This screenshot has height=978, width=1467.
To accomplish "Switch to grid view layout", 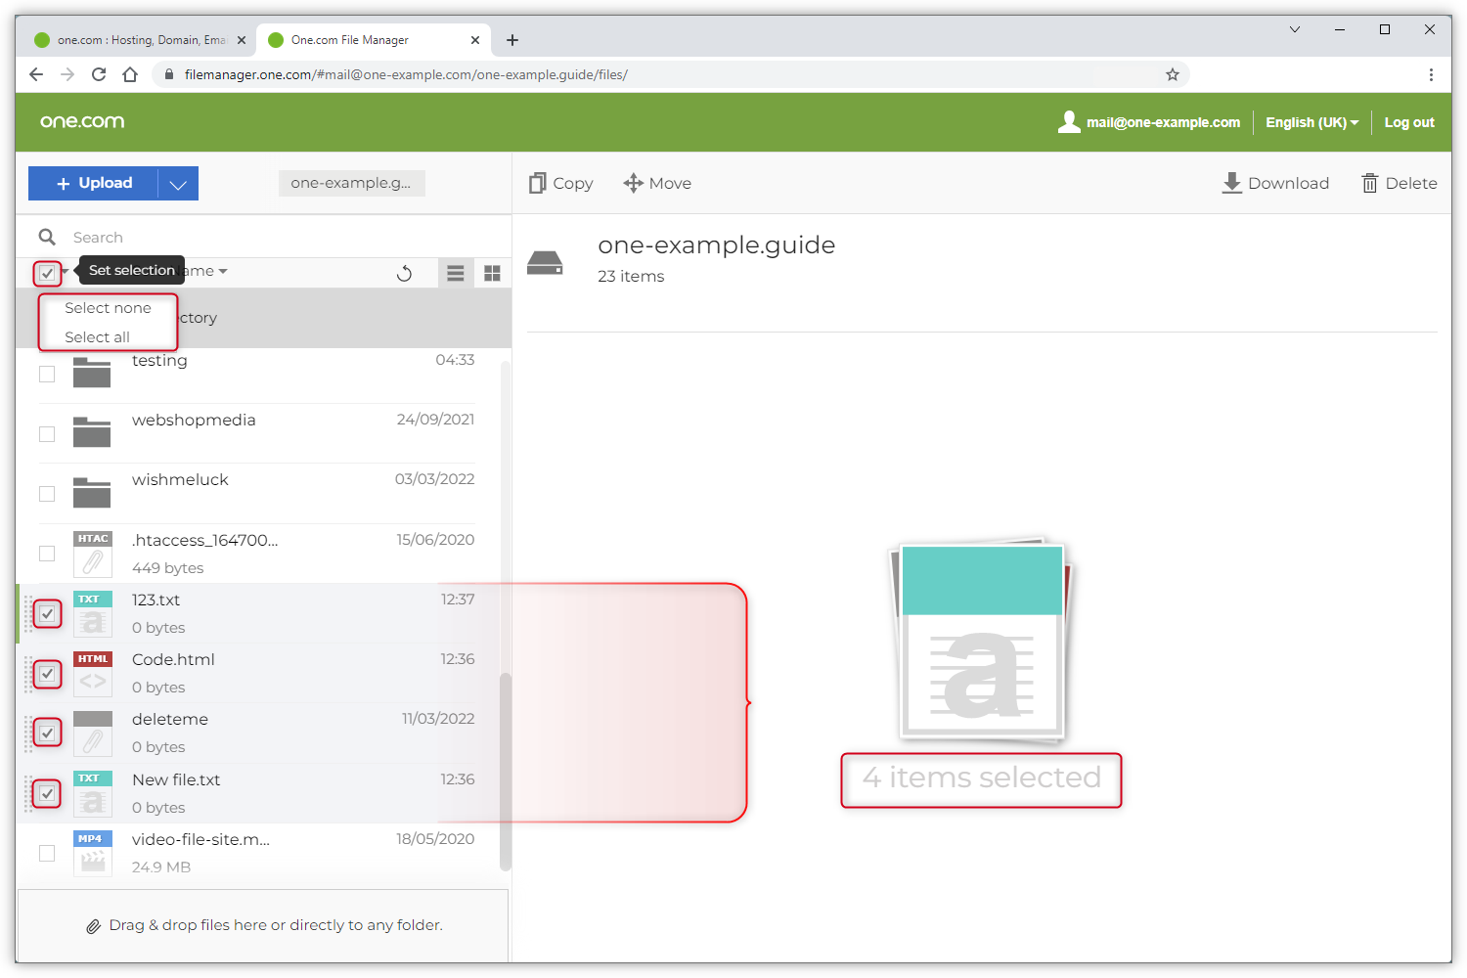I will click(492, 274).
